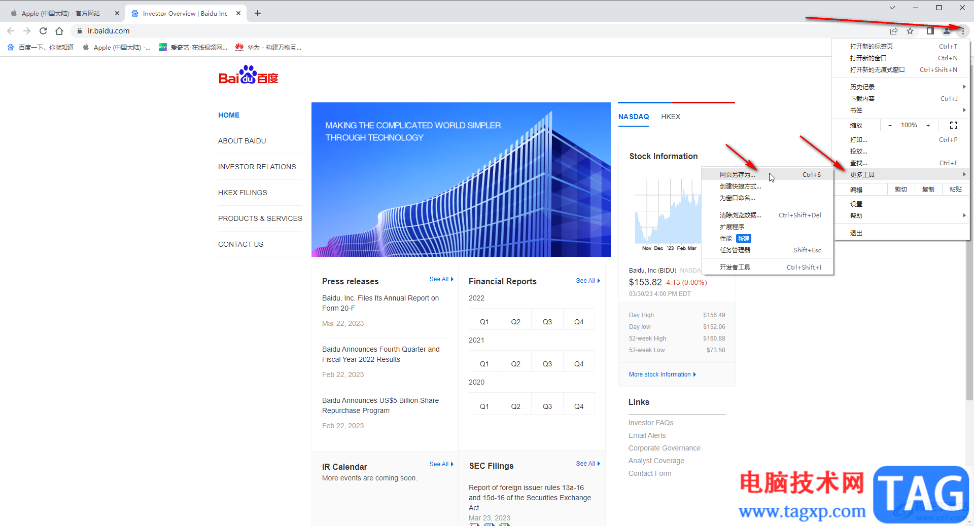This screenshot has height=526, width=974.
Task: Select the HKEX stock tab
Action: click(x=671, y=117)
